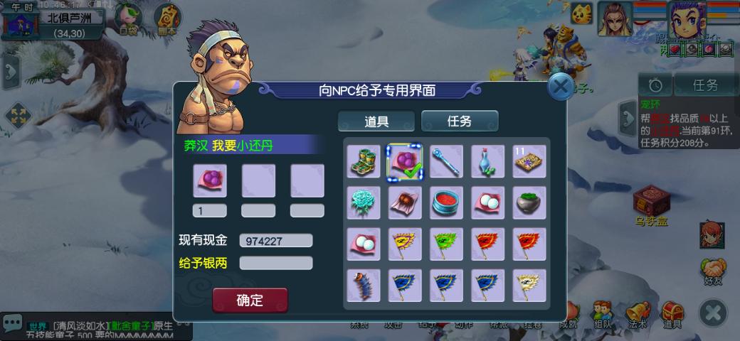740x341 pixels.
Task: Switch to the 道具 tab
Action: (x=376, y=121)
